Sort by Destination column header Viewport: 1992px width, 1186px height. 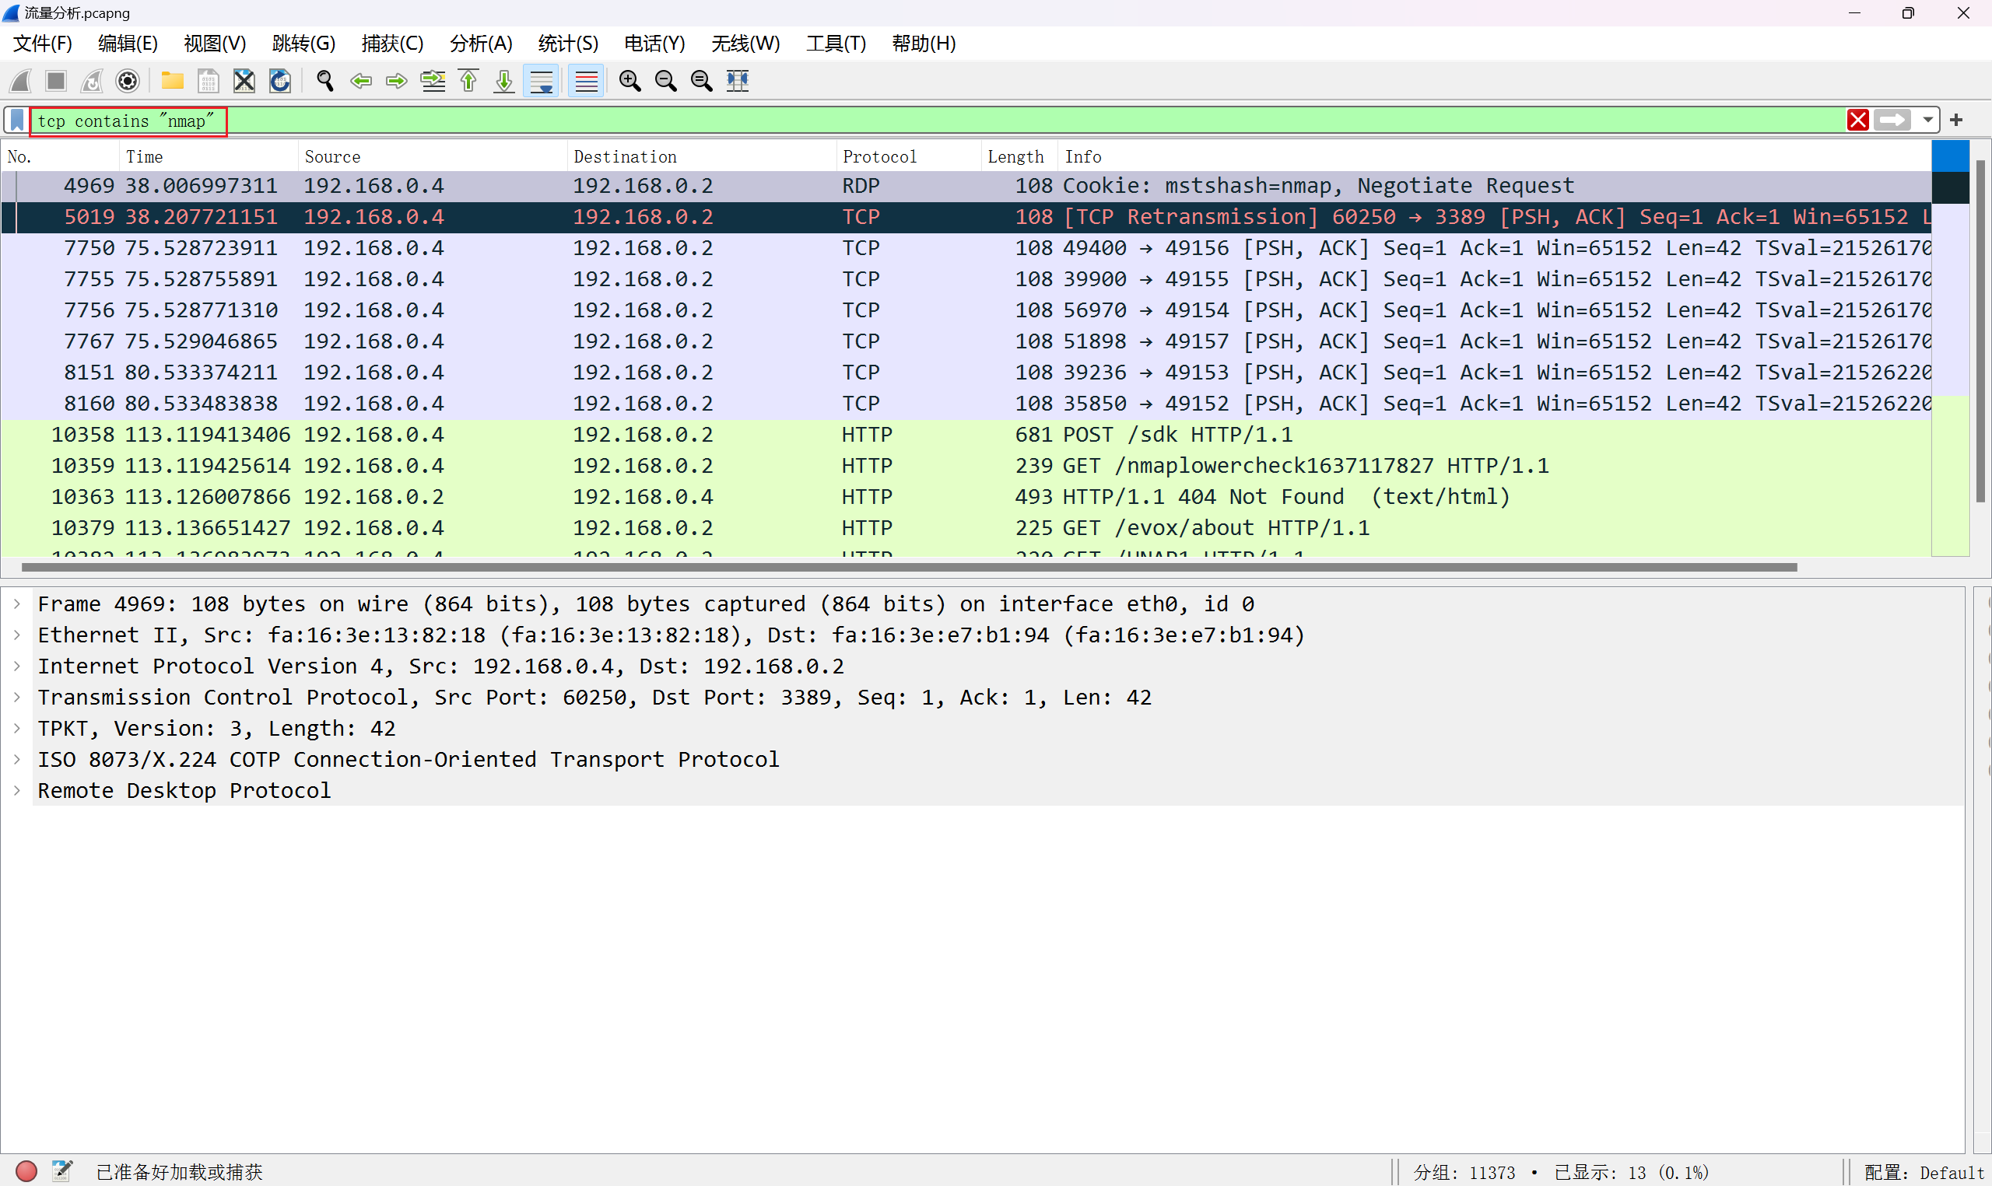pos(703,156)
